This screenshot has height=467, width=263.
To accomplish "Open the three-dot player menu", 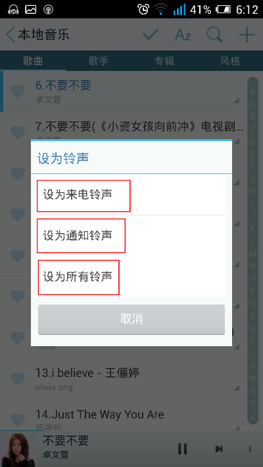I will click(x=250, y=449).
